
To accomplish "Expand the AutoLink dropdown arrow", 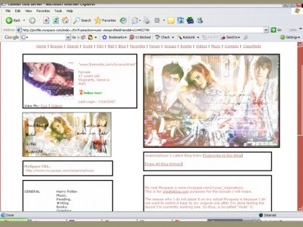I will point(198,38).
